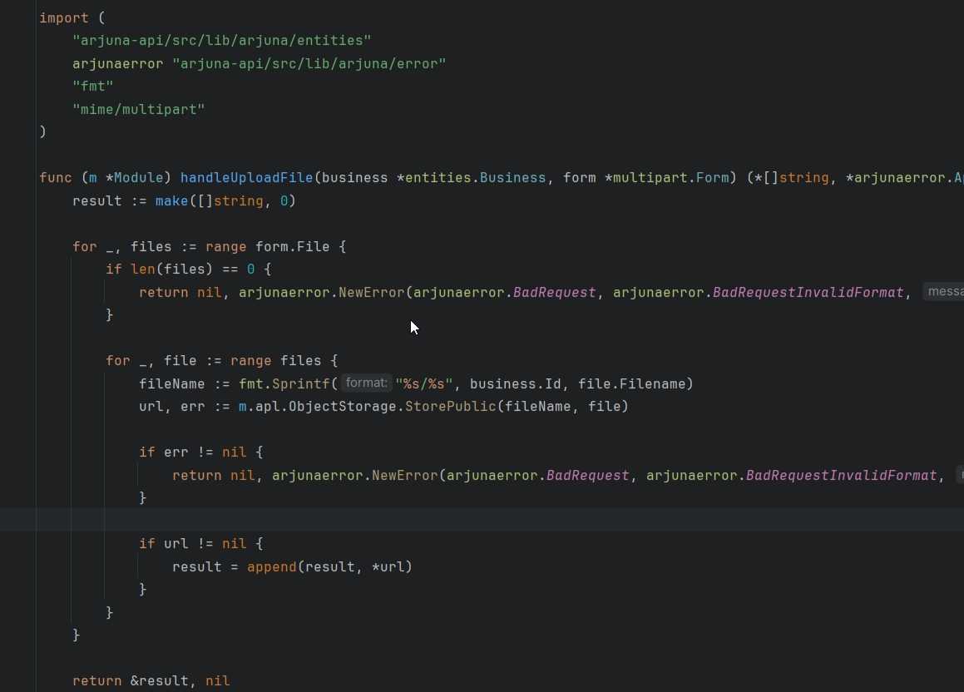
Task: Click the arjunaerror alias in imports
Action: coord(117,64)
